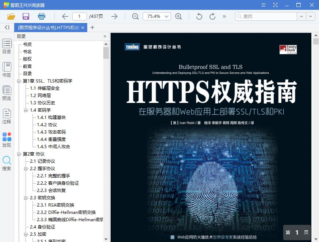Click the 查找 search input box
Screen dimensions: 319x242
click(266, 16)
